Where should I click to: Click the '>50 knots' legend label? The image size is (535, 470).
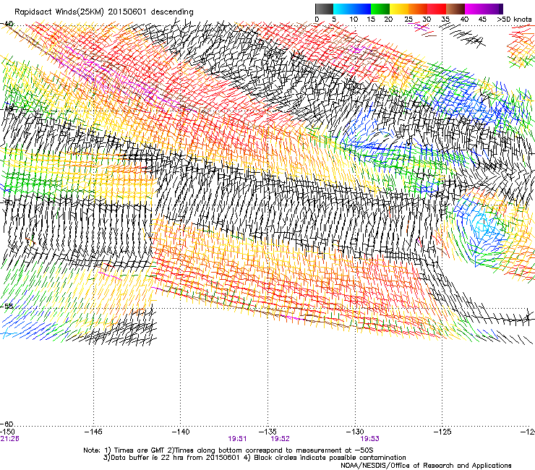[514, 20]
